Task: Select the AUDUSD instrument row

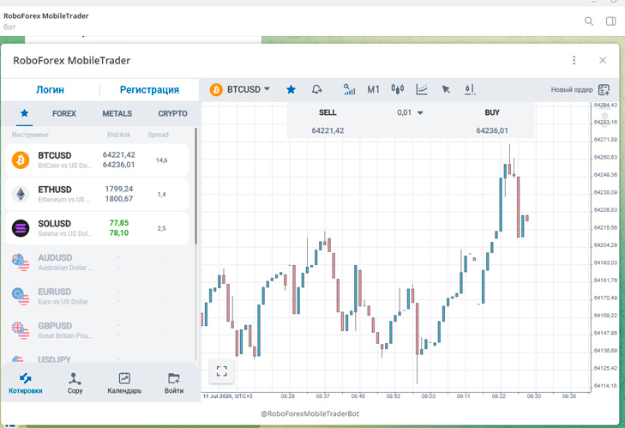Action: point(97,262)
